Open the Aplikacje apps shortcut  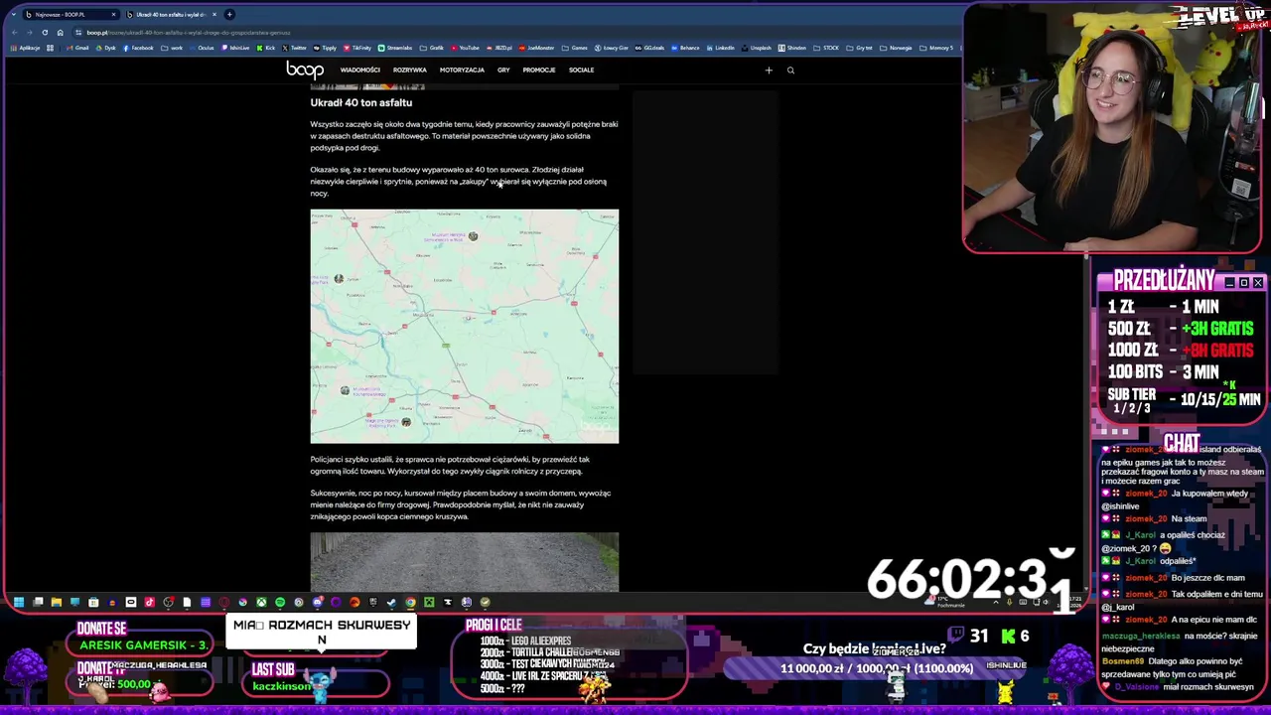pyautogui.click(x=25, y=48)
